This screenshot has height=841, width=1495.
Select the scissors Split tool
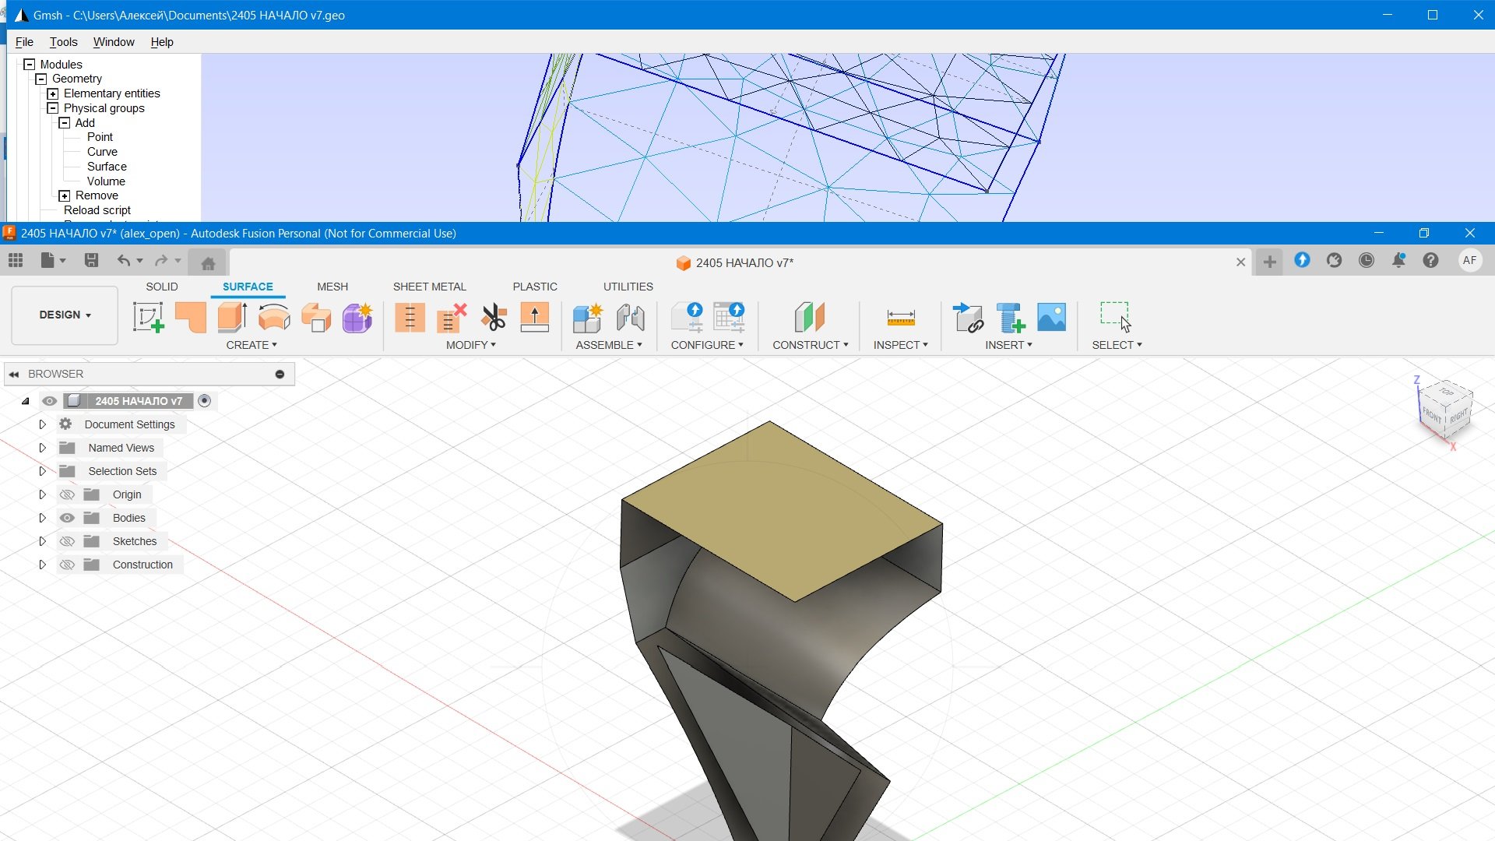(x=494, y=318)
